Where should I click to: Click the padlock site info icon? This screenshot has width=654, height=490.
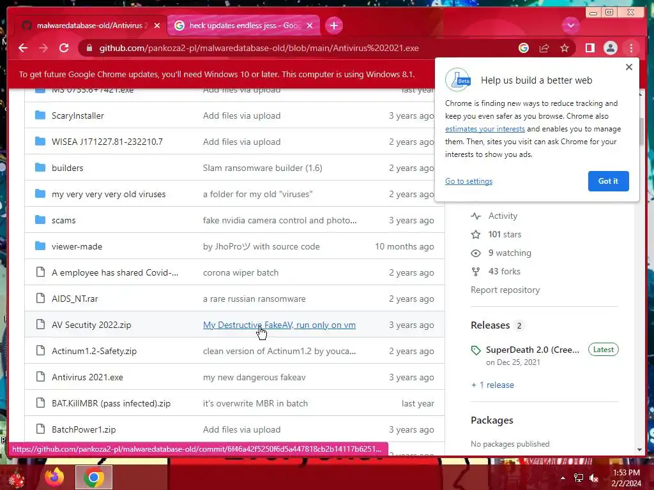[x=89, y=48]
